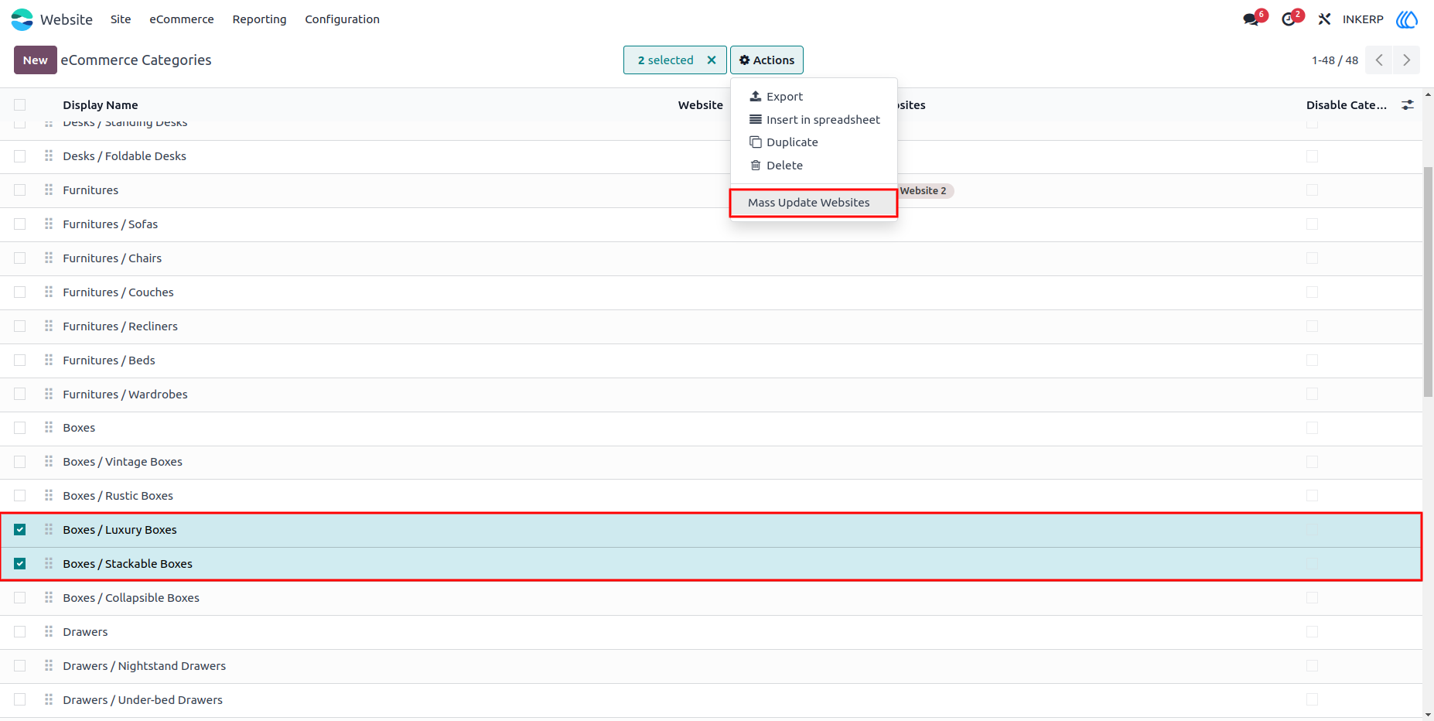Open the Website app home logo
Screen dimensions: 1434x721
tap(22, 19)
